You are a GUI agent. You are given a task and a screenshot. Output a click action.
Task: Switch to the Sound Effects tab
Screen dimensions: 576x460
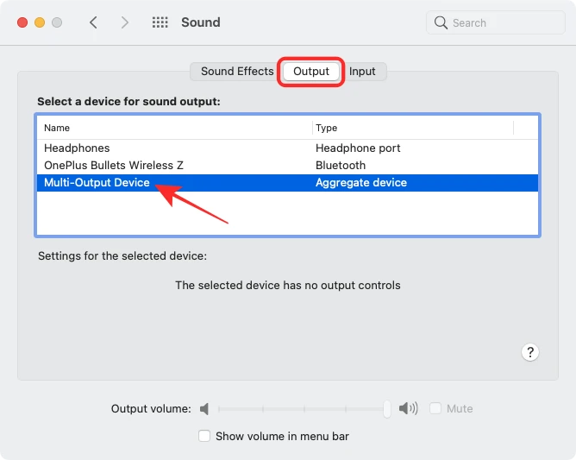236,72
